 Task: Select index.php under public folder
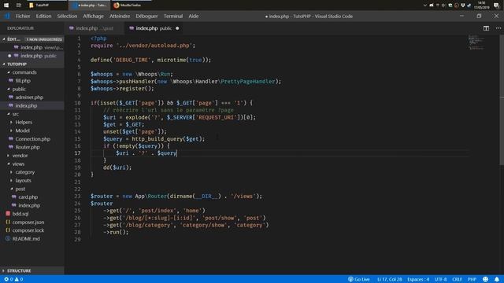[26, 105]
